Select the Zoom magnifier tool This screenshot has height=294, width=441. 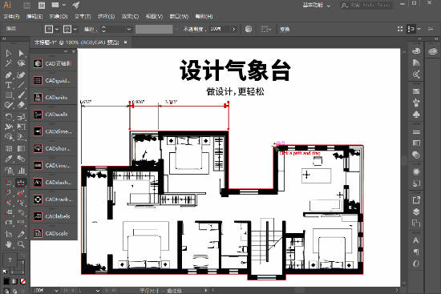click(21, 244)
